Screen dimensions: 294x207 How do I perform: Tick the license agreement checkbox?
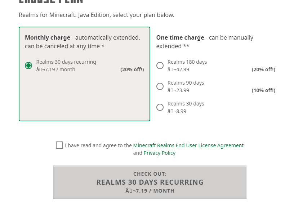[59, 145]
